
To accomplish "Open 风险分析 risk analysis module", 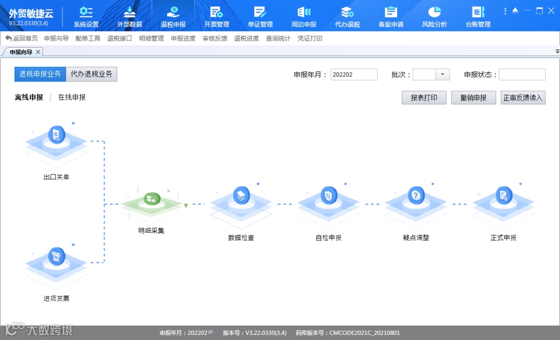I will 435,17.
